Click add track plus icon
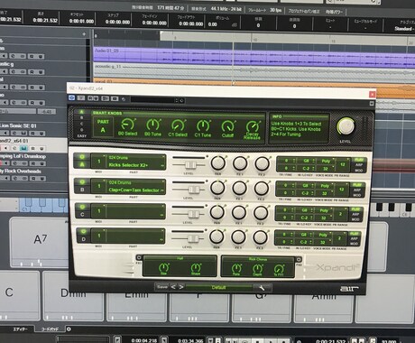Screen dimensions: 415x343 [x=84, y=34]
